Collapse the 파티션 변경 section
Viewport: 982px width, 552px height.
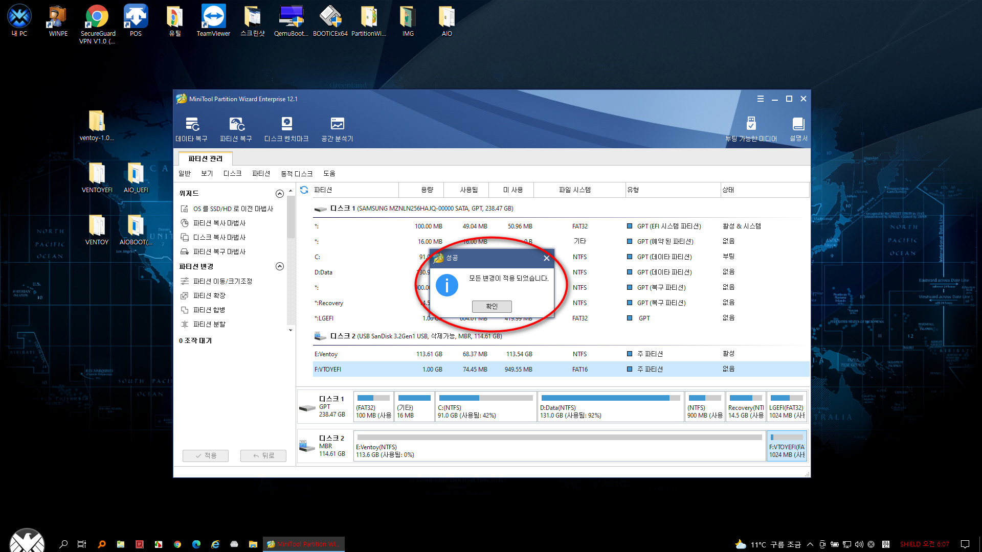pos(280,266)
